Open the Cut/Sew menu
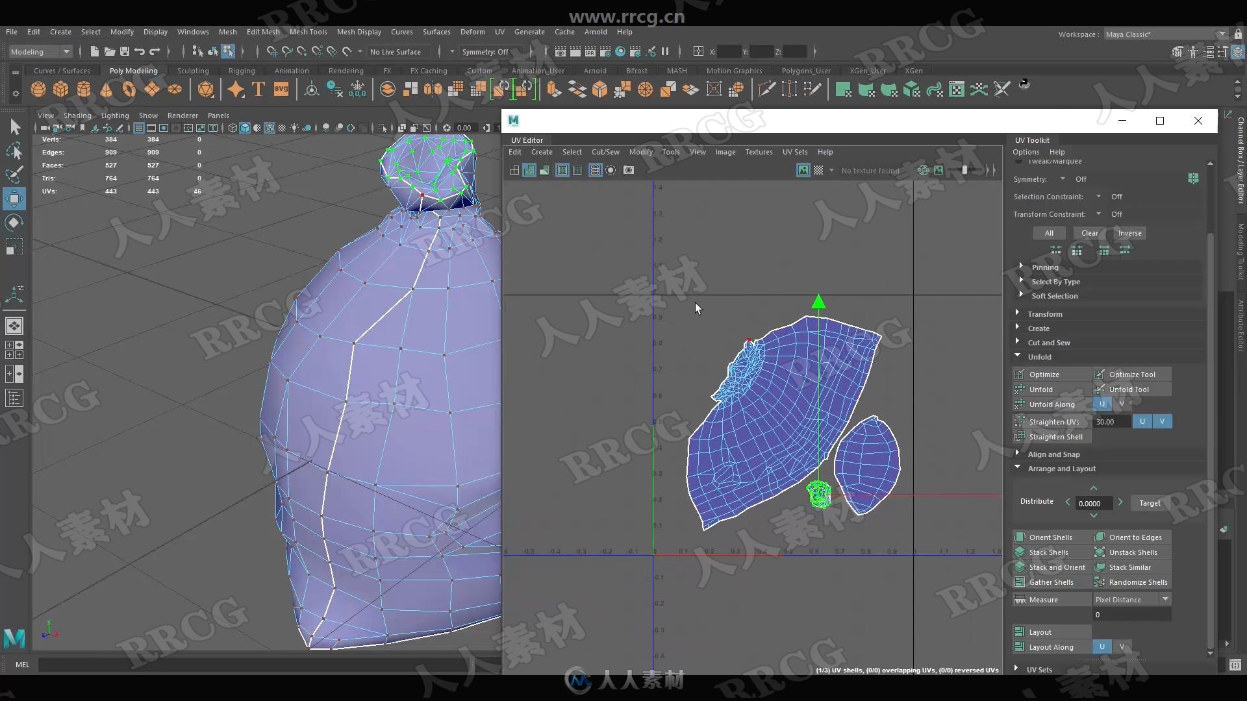The height and width of the screenshot is (701, 1247). [605, 151]
